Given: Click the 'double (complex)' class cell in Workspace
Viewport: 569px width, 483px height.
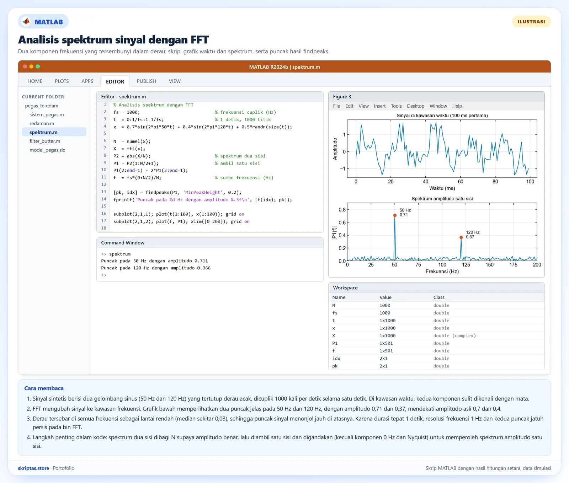Looking at the screenshot, I should click(454, 336).
